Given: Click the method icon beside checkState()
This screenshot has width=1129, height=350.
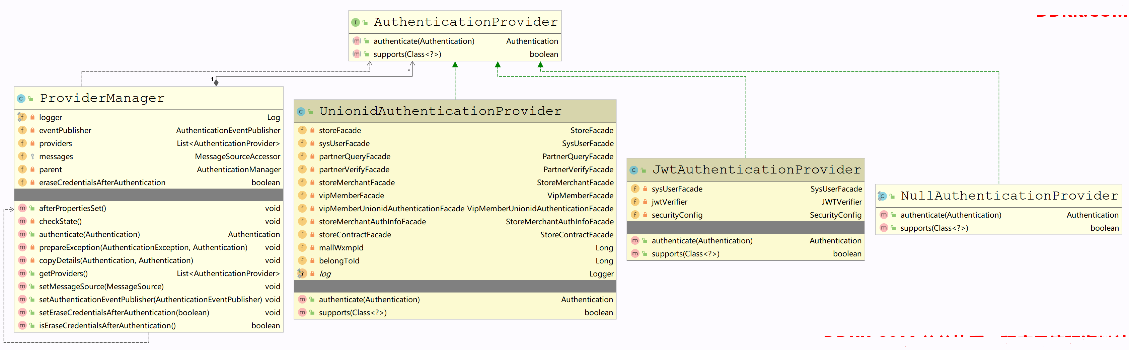Looking at the screenshot, I should point(22,221).
